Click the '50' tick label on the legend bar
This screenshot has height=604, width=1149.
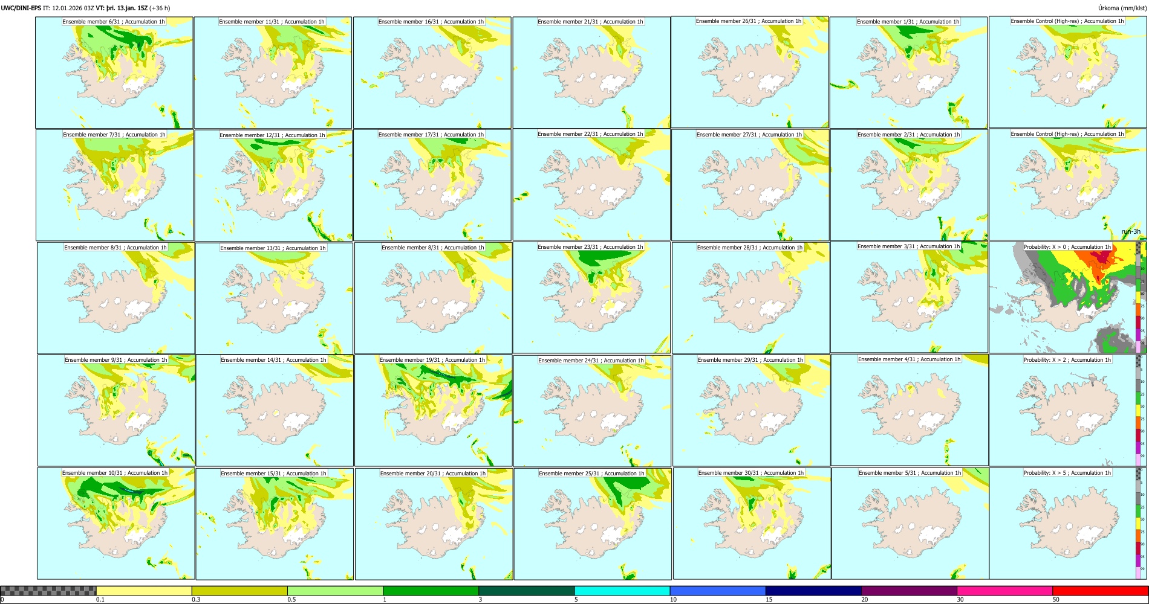click(x=1056, y=600)
